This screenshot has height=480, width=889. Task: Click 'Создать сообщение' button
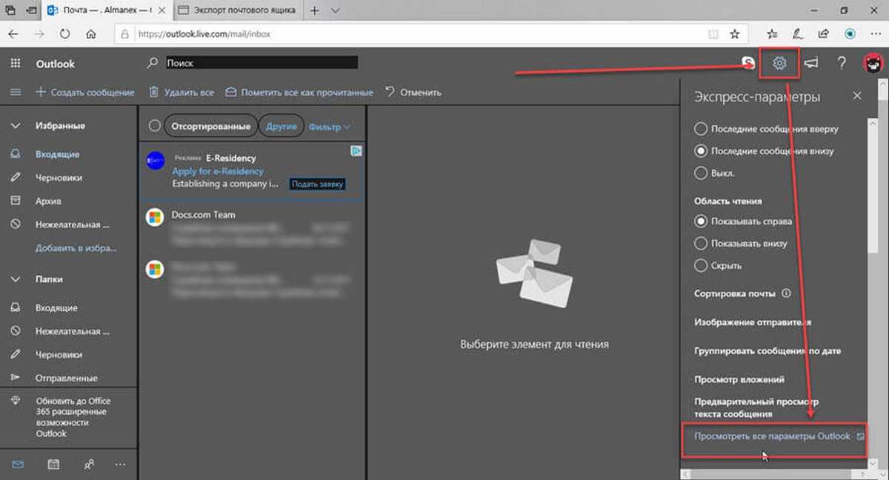click(85, 93)
